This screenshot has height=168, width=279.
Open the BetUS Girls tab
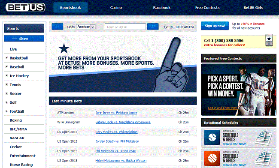pos(253,8)
